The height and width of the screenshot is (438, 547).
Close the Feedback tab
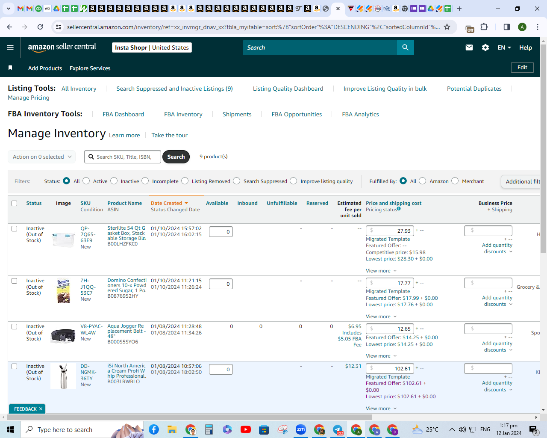(41, 409)
